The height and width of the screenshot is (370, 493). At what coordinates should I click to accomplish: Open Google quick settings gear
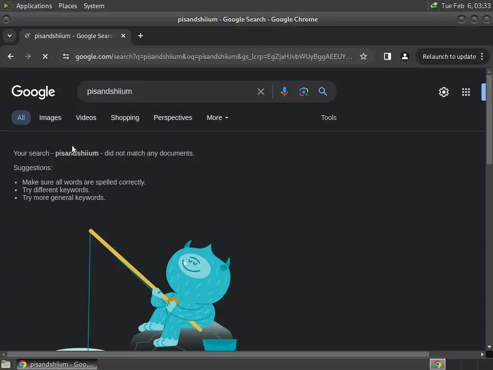coord(443,92)
